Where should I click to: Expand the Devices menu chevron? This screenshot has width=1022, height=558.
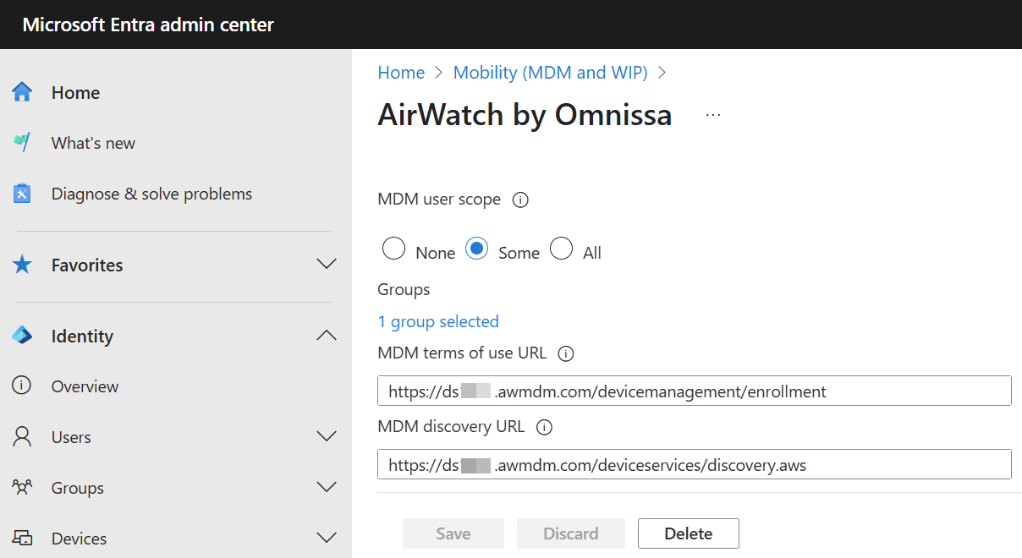point(327,539)
